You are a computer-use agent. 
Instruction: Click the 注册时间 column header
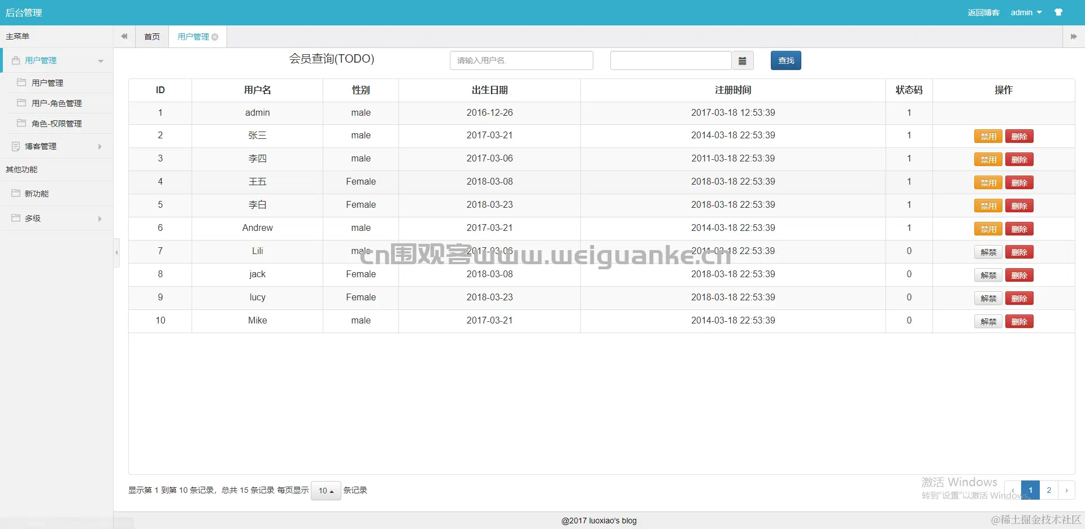(733, 90)
